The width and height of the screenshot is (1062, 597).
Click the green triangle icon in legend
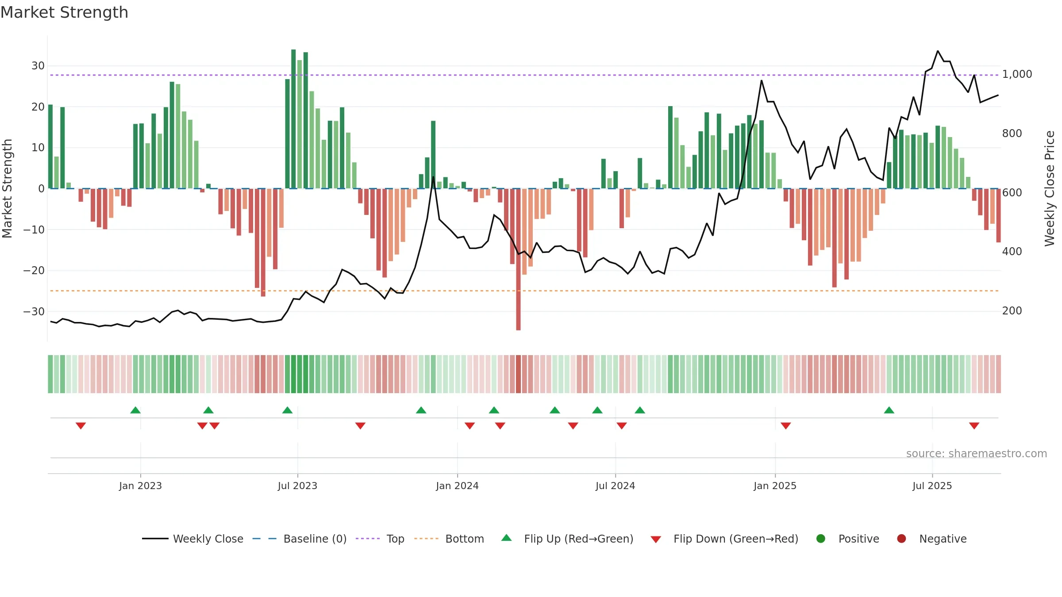coord(507,538)
